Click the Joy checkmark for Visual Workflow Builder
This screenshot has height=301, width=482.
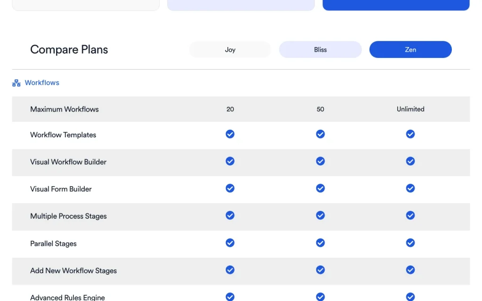[230, 161]
